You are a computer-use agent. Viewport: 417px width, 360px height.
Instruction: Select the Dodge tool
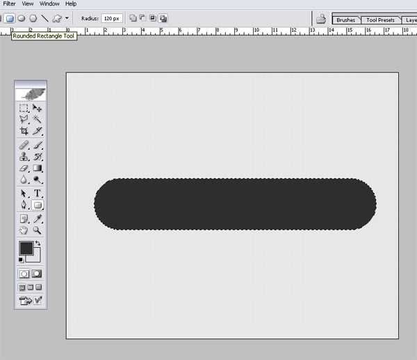38,180
